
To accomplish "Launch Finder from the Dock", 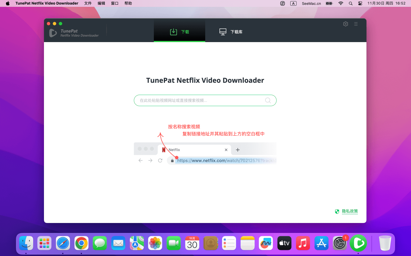I will point(26,243).
